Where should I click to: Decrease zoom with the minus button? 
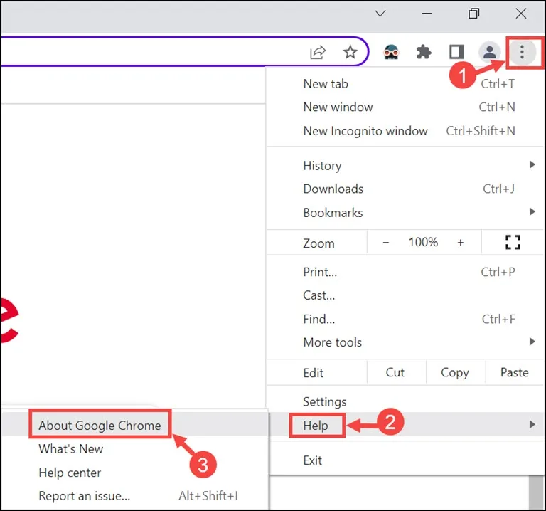click(x=386, y=242)
